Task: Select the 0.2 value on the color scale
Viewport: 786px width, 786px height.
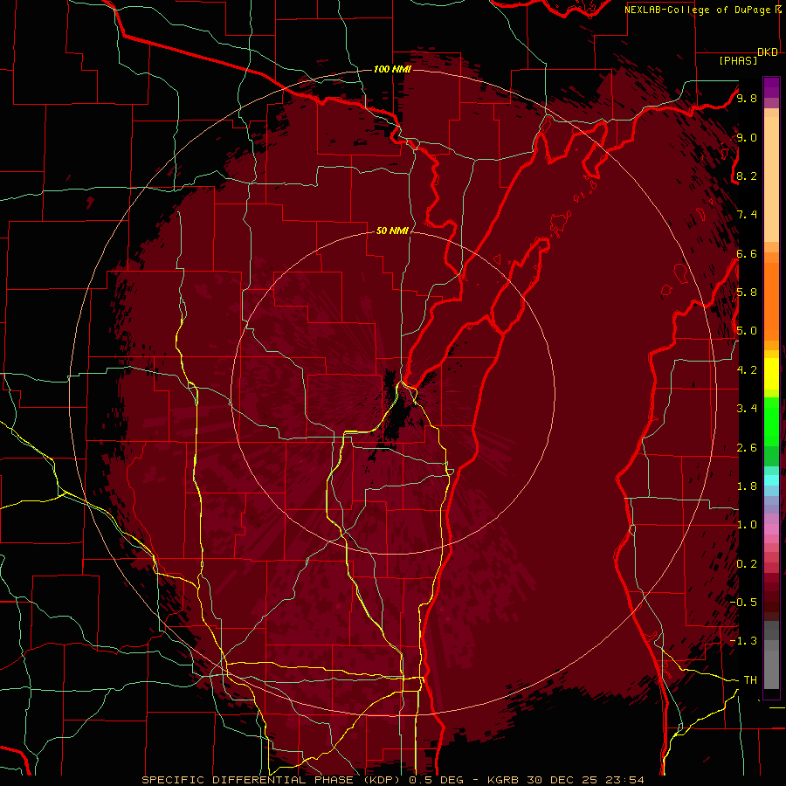Action: pos(747,563)
